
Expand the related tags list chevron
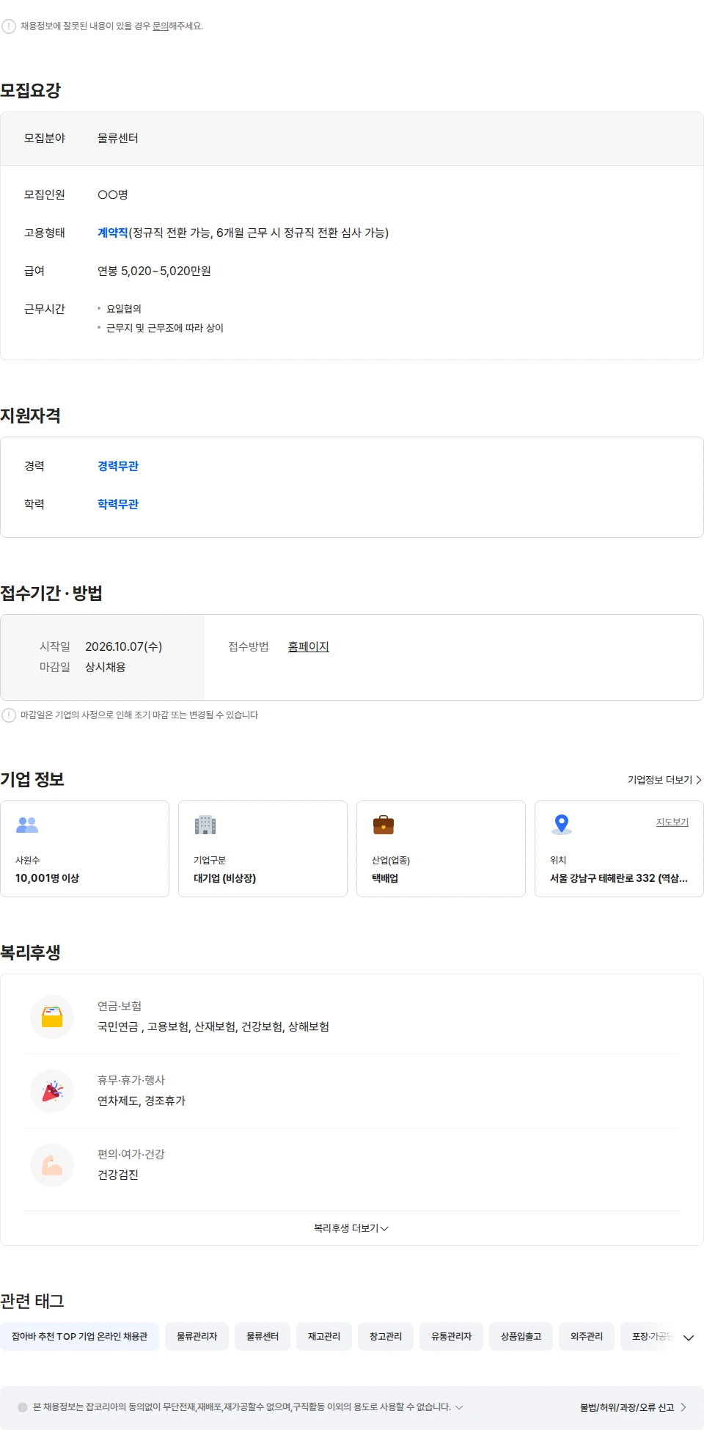[x=689, y=1338]
